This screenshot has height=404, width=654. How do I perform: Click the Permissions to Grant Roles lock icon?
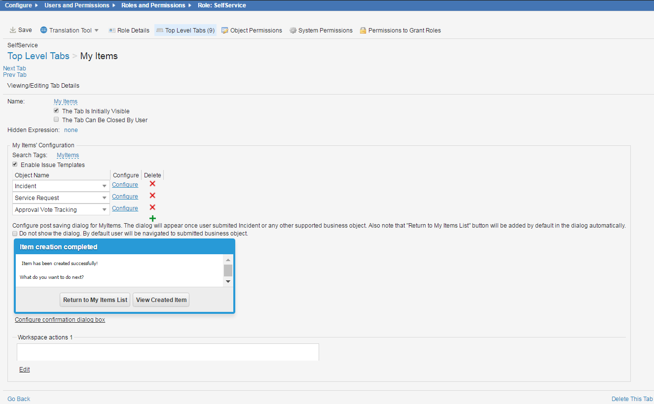coord(363,31)
